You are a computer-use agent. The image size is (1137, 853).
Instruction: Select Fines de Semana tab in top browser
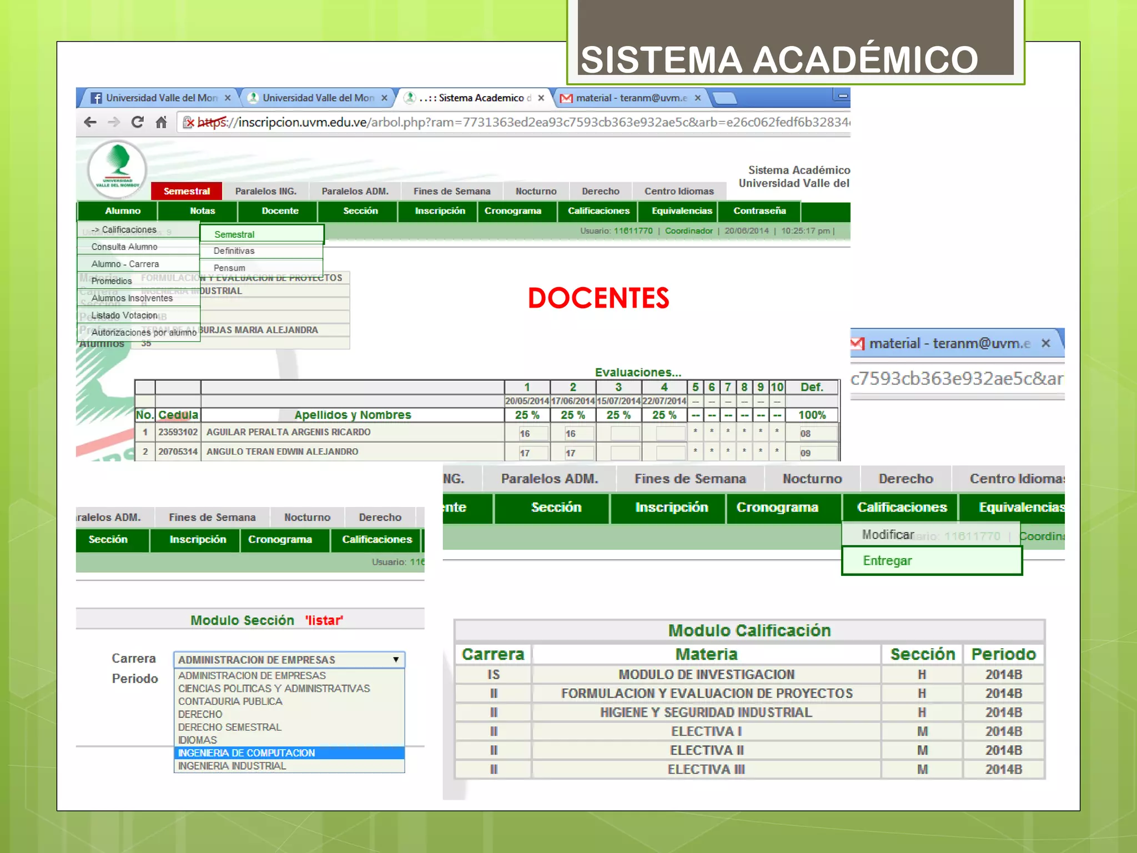coord(452,191)
